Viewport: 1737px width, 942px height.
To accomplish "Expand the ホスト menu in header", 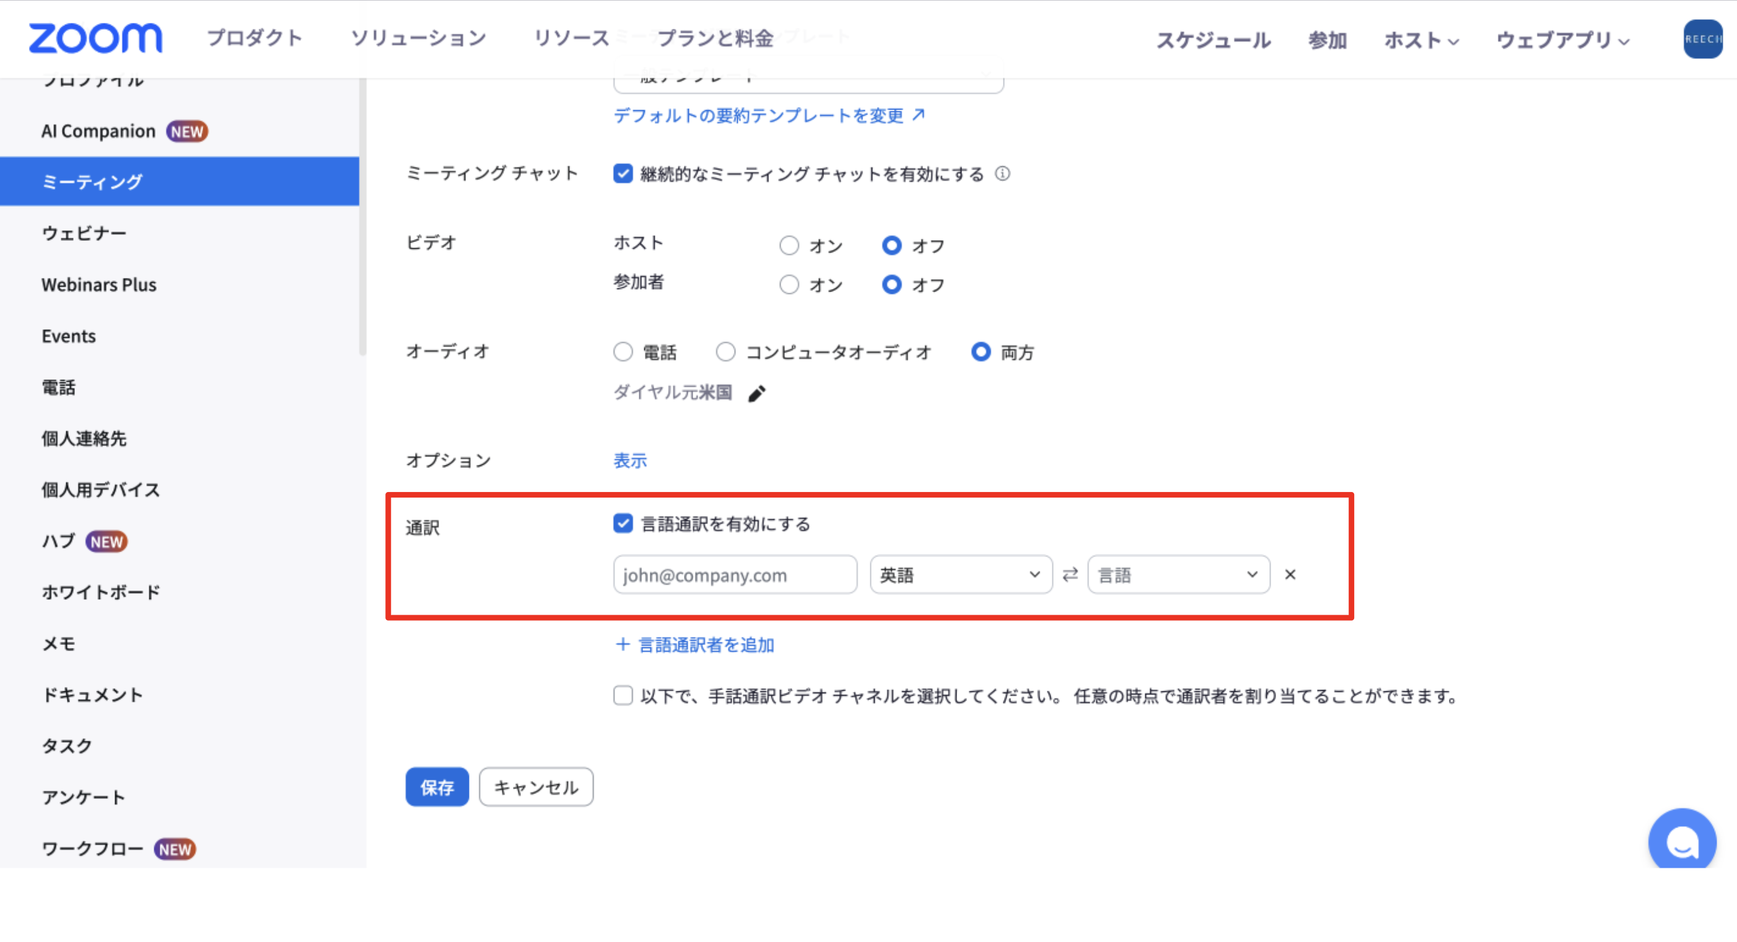I will point(1422,40).
